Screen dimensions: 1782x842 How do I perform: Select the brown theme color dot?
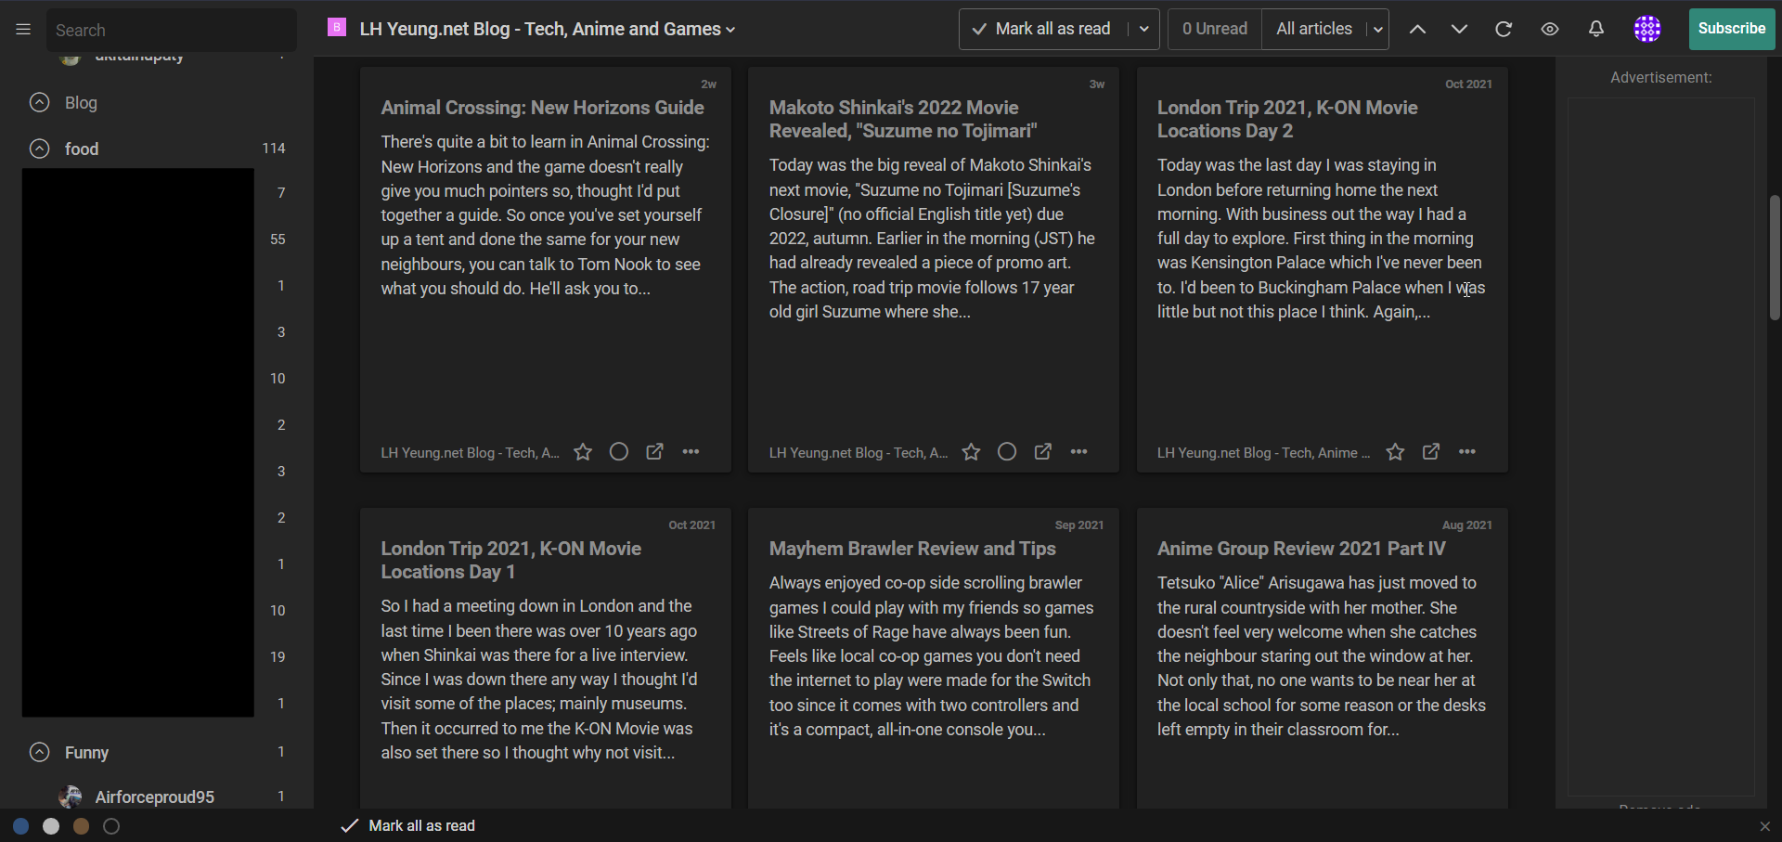[81, 826]
